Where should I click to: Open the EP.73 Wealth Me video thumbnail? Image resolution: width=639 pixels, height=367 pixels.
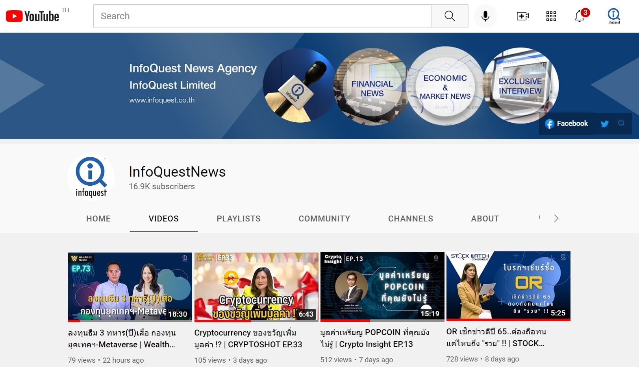pos(130,287)
